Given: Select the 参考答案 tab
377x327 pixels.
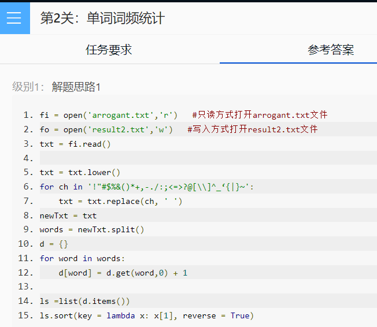Looking at the screenshot, I should [x=331, y=50].
